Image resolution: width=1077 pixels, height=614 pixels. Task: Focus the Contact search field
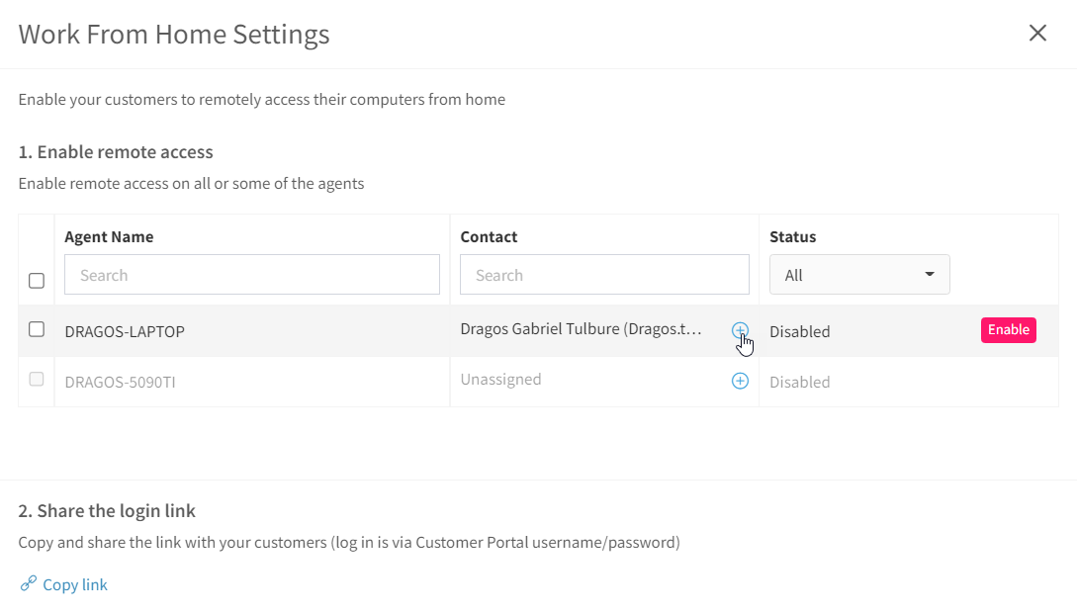604,275
